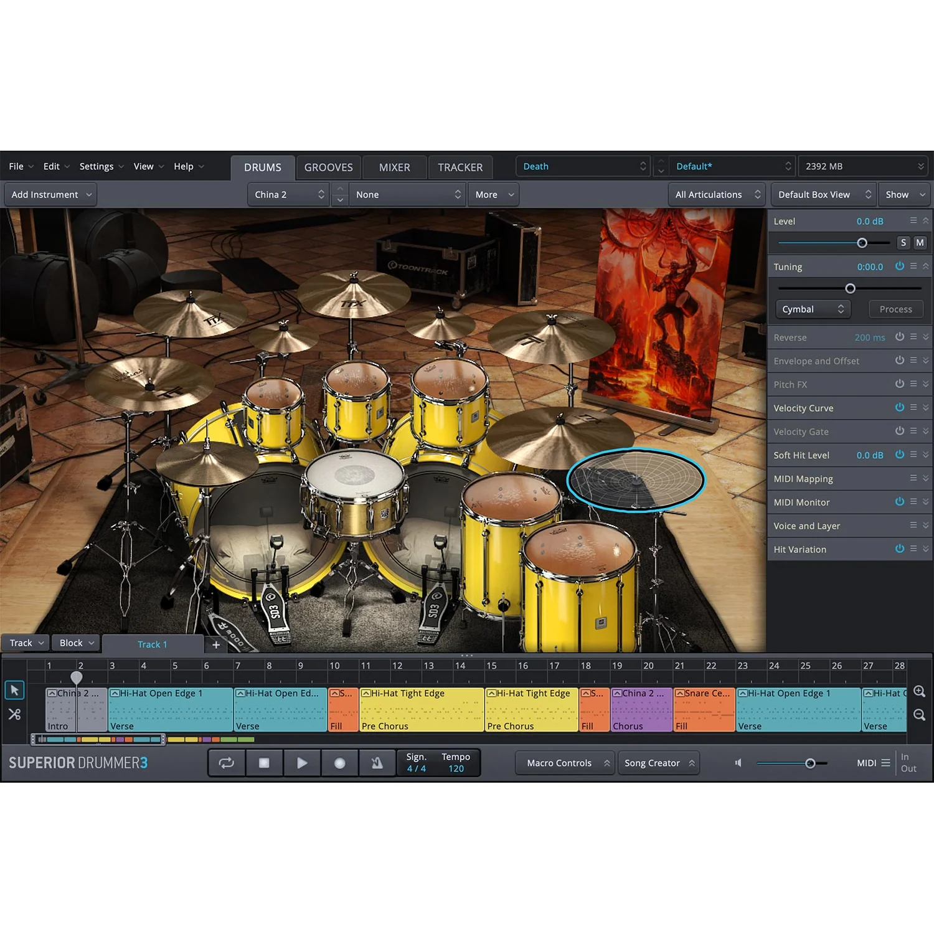
Task: Open the Track menu button
Action: (x=26, y=643)
